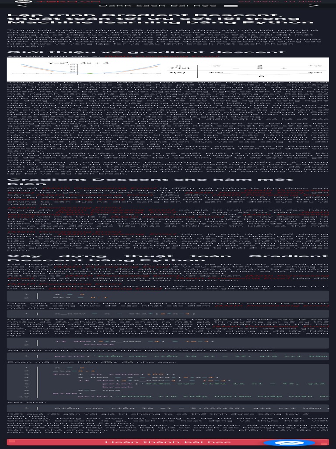Go to previous lesson with left arrow
The image size is (336, 449).
coord(23,5)
